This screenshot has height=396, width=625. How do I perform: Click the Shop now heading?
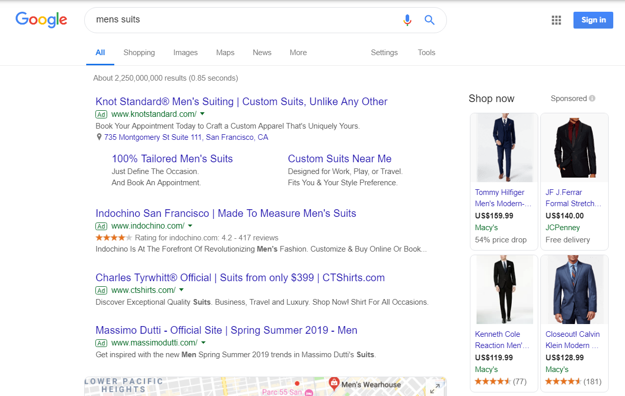[x=492, y=99]
